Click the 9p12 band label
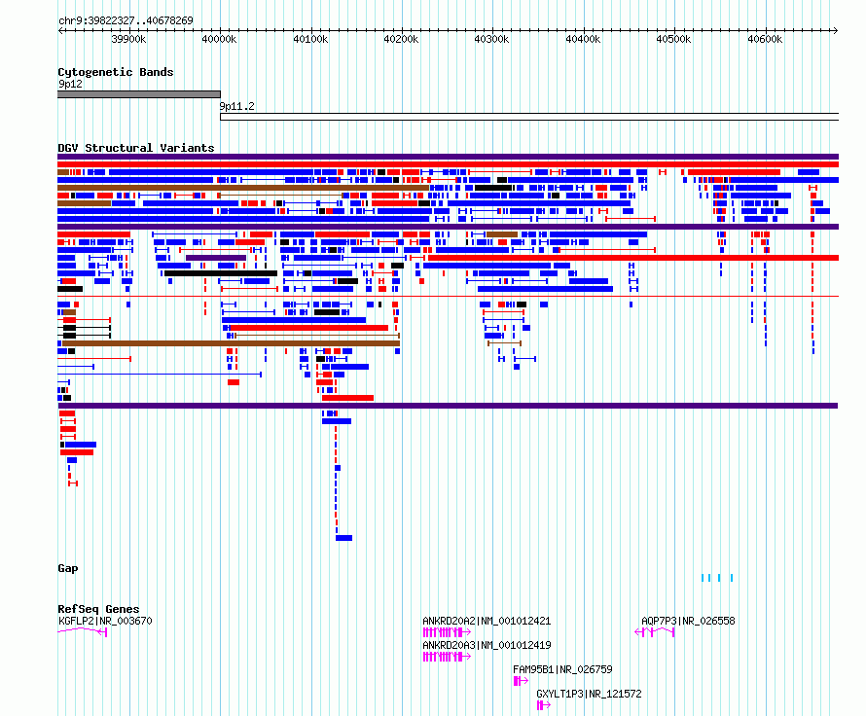The width and height of the screenshot is (866, 716). [x=70, y=84]
